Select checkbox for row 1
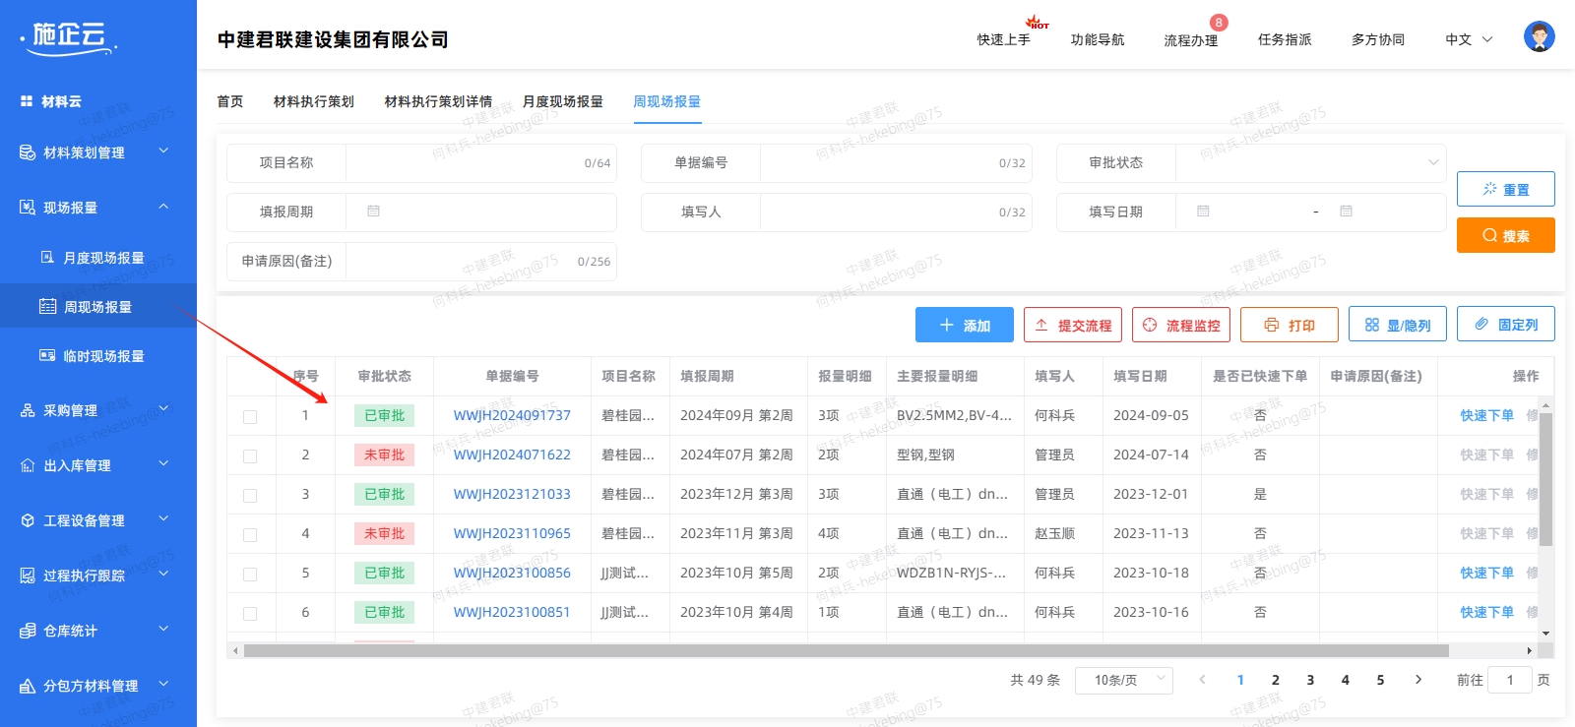The image size is (1575, 727). 250,417
